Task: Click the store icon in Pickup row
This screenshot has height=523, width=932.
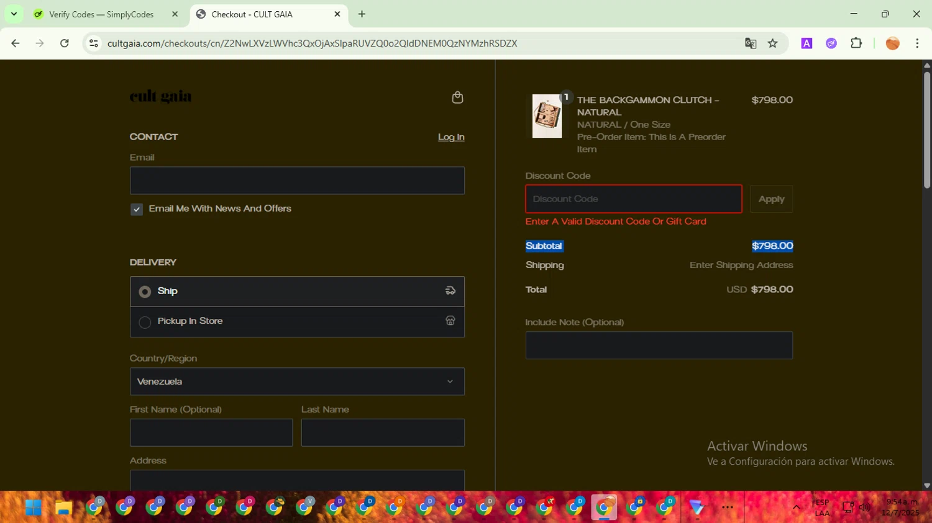Action: click(x=450, y=321)
